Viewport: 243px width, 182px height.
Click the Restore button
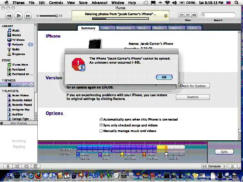(193, 97)
